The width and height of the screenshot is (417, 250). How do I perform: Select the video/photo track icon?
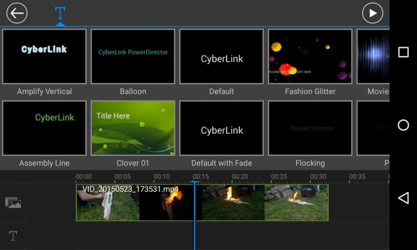pos(13,203)
